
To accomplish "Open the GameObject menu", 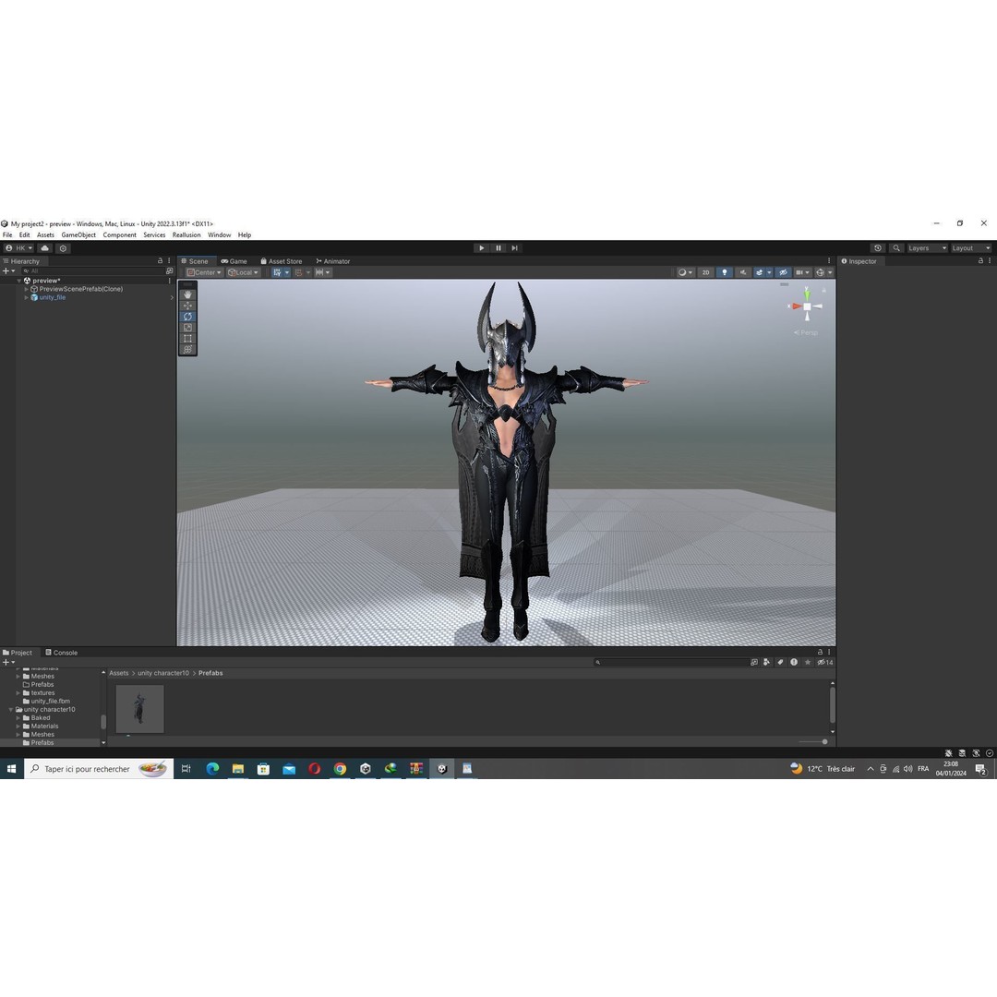I will (x=78, y=234).
